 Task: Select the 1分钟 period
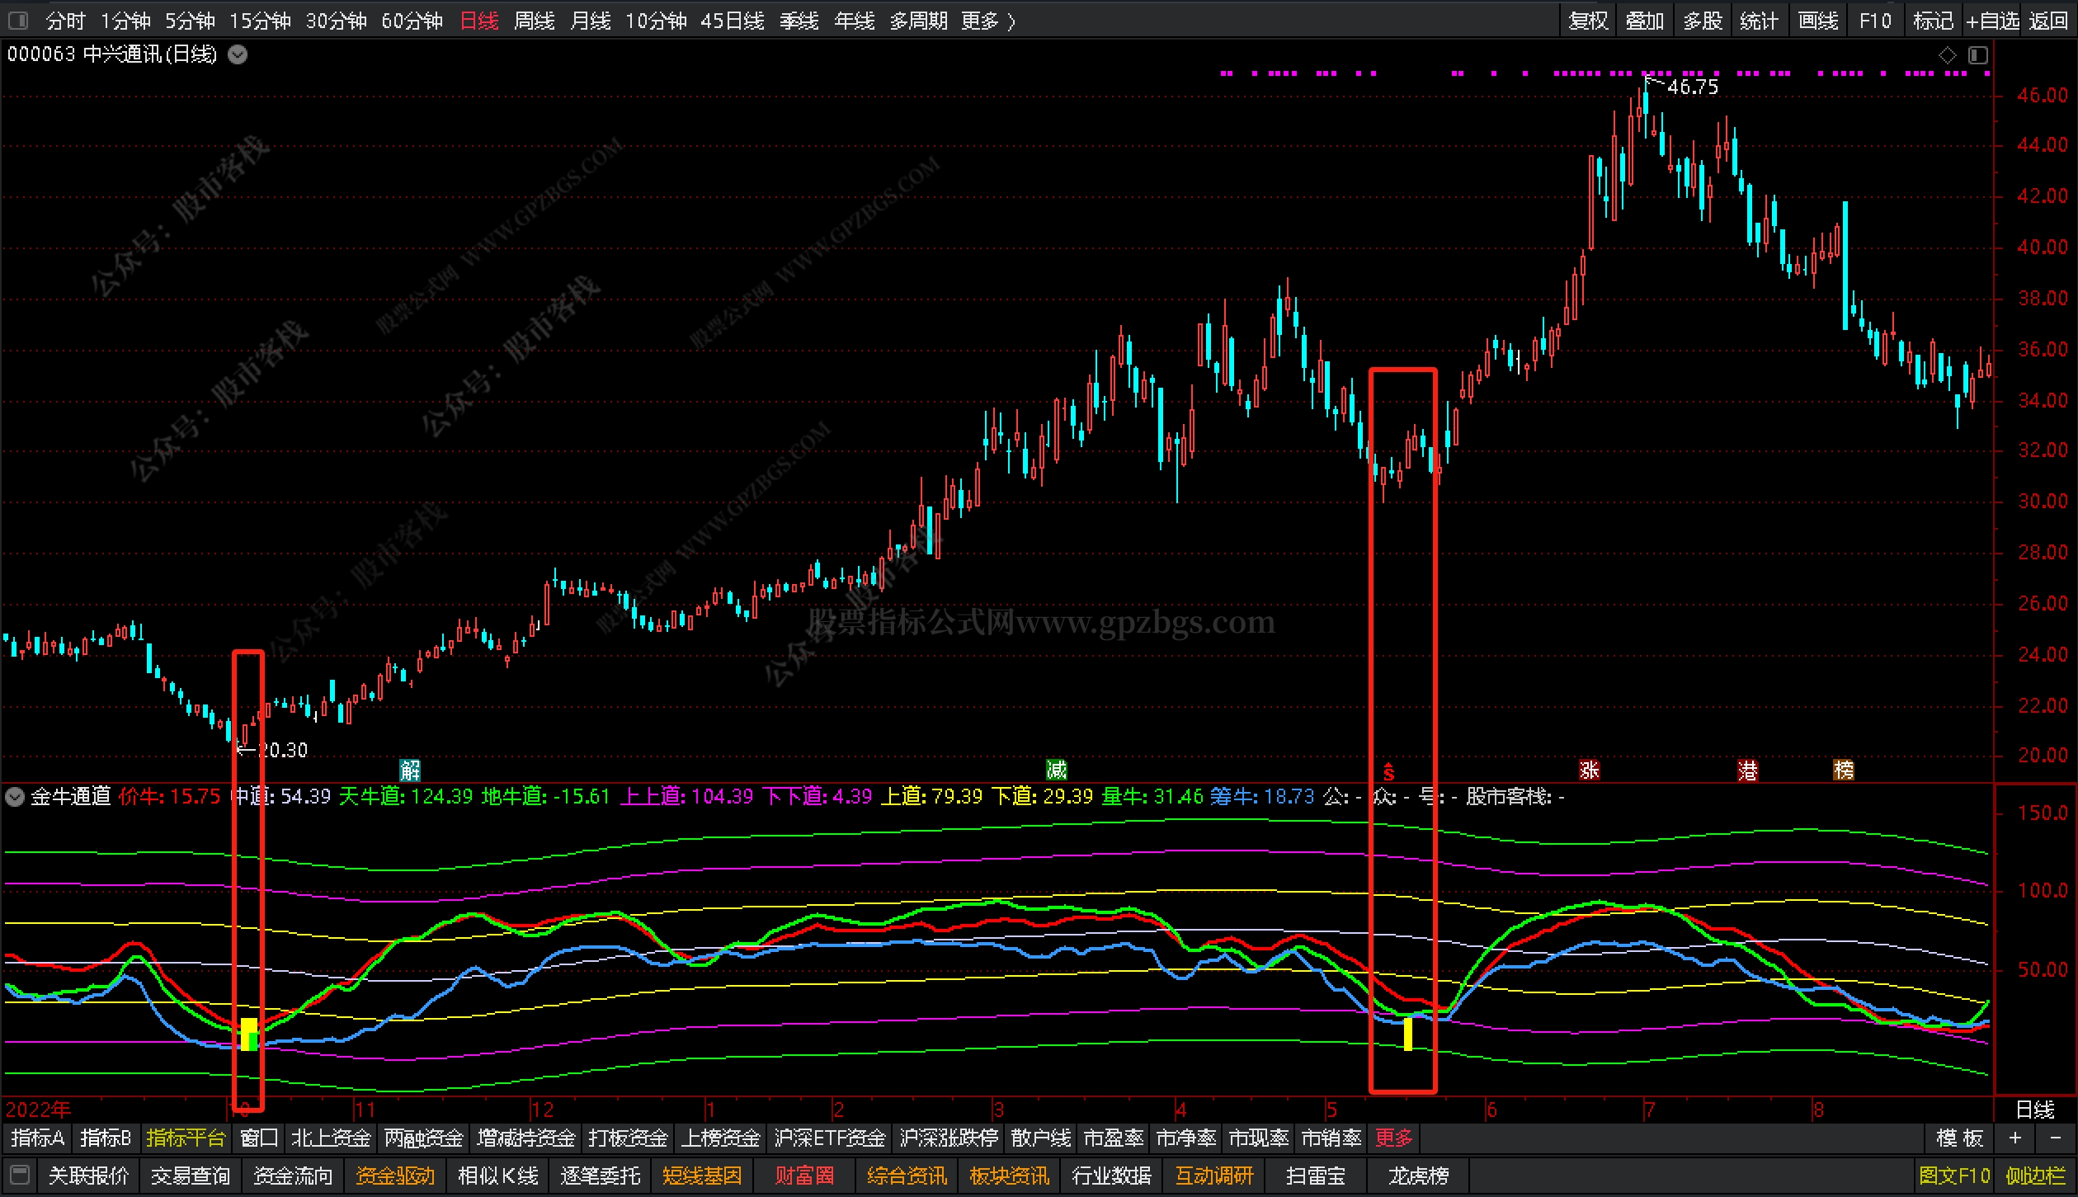[x=125, y=21]
